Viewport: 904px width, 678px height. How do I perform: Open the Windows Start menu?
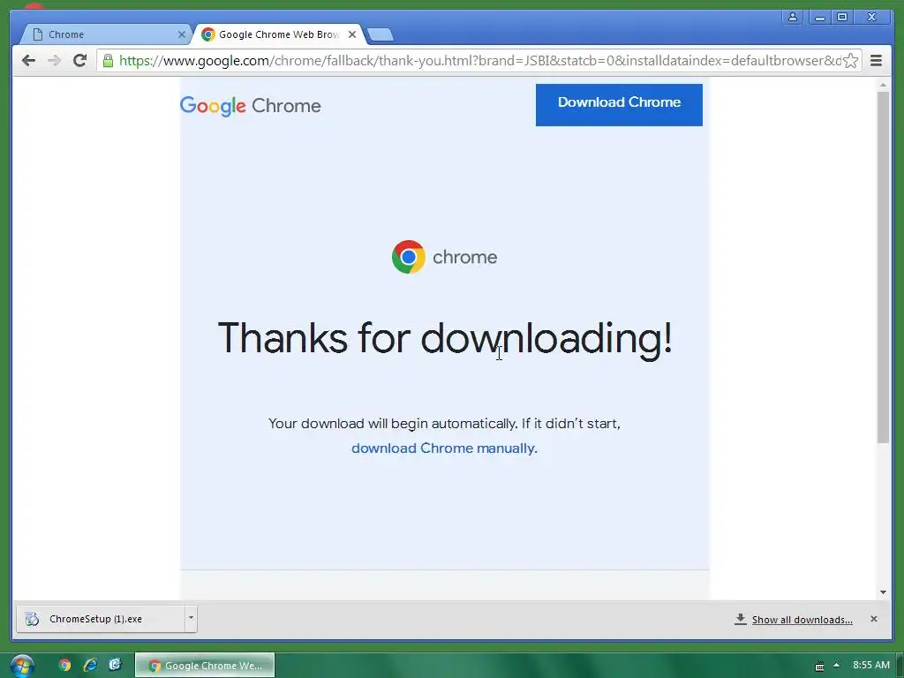pos(22,666)
